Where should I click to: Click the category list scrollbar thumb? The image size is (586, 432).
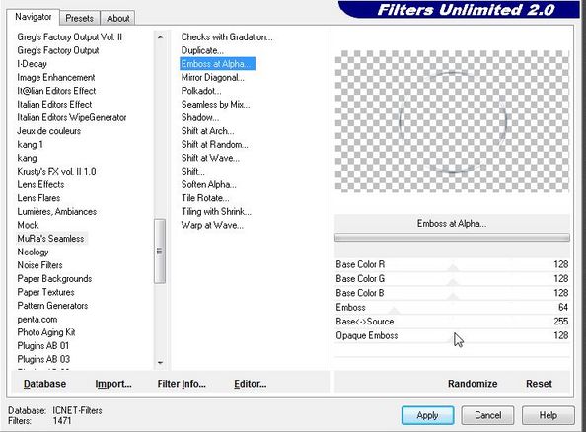pyautogui.click(x=160, y=251)
